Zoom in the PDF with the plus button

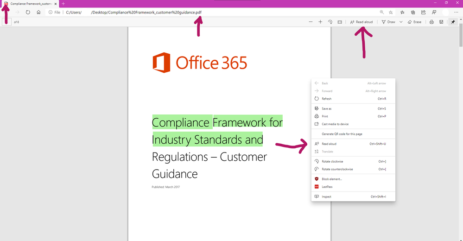click(x=320, y=22)
